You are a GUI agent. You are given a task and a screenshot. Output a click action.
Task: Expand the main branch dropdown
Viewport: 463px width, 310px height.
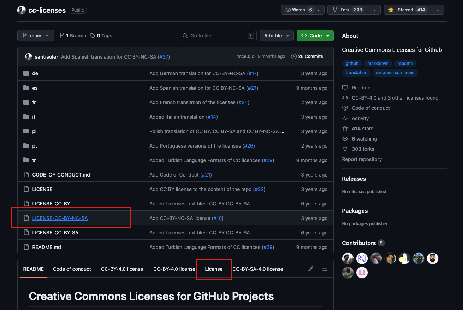pyautogui.click(x=36, y=36)
